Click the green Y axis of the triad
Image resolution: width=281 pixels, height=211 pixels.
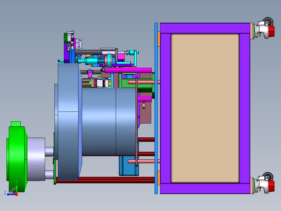(x=16, y=189)
